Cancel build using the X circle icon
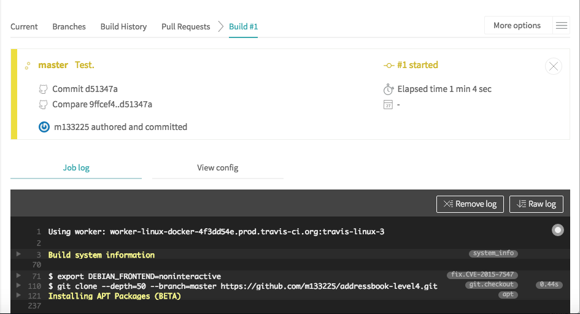This screenshot has height=314, width=580. click(x=554, y=66)
